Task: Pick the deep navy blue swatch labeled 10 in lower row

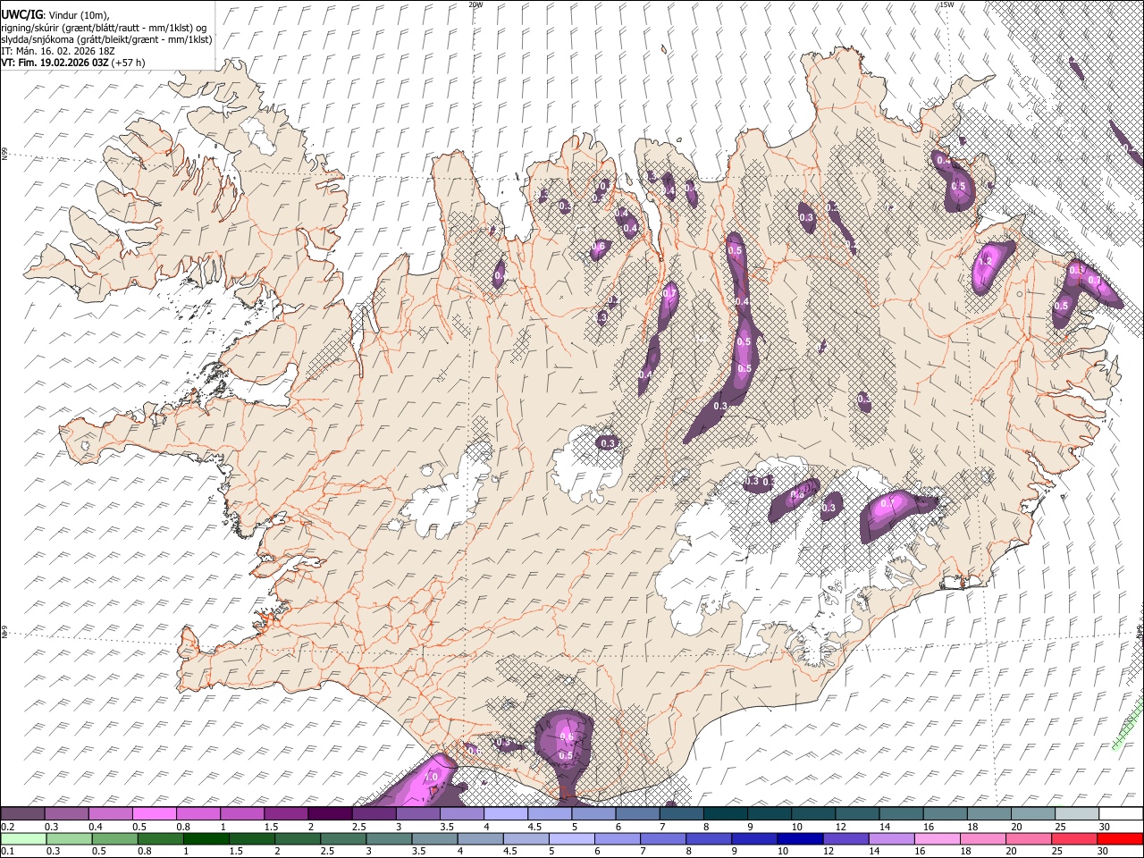Action: pos(800,838)
